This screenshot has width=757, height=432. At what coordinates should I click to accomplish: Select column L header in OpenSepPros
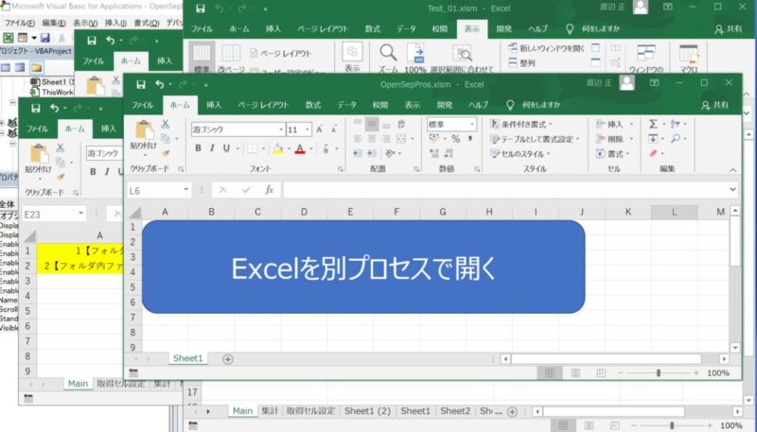(x=674, y=212)
